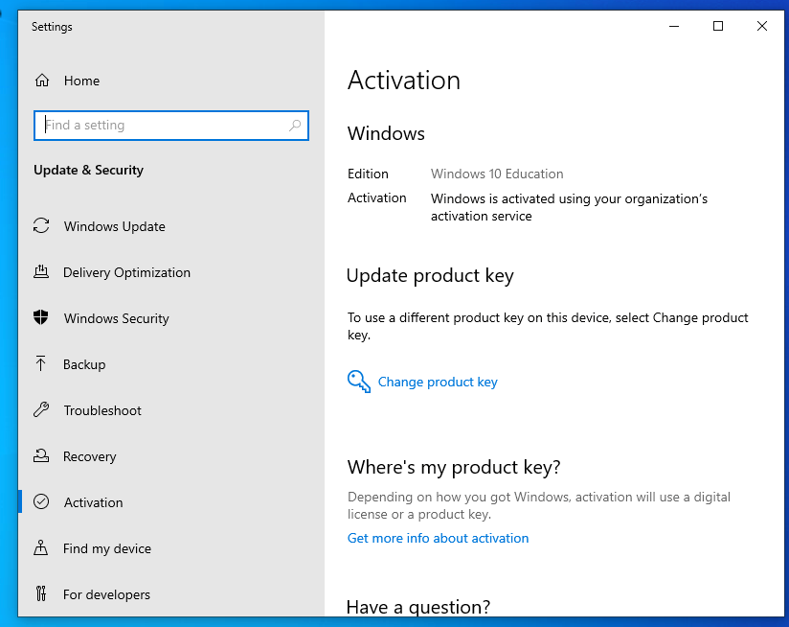Click the Troubleshoot wrench icon

tap(41, 409)
